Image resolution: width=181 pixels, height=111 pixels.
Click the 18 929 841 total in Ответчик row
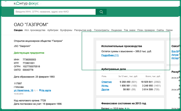tap(147, 82)
